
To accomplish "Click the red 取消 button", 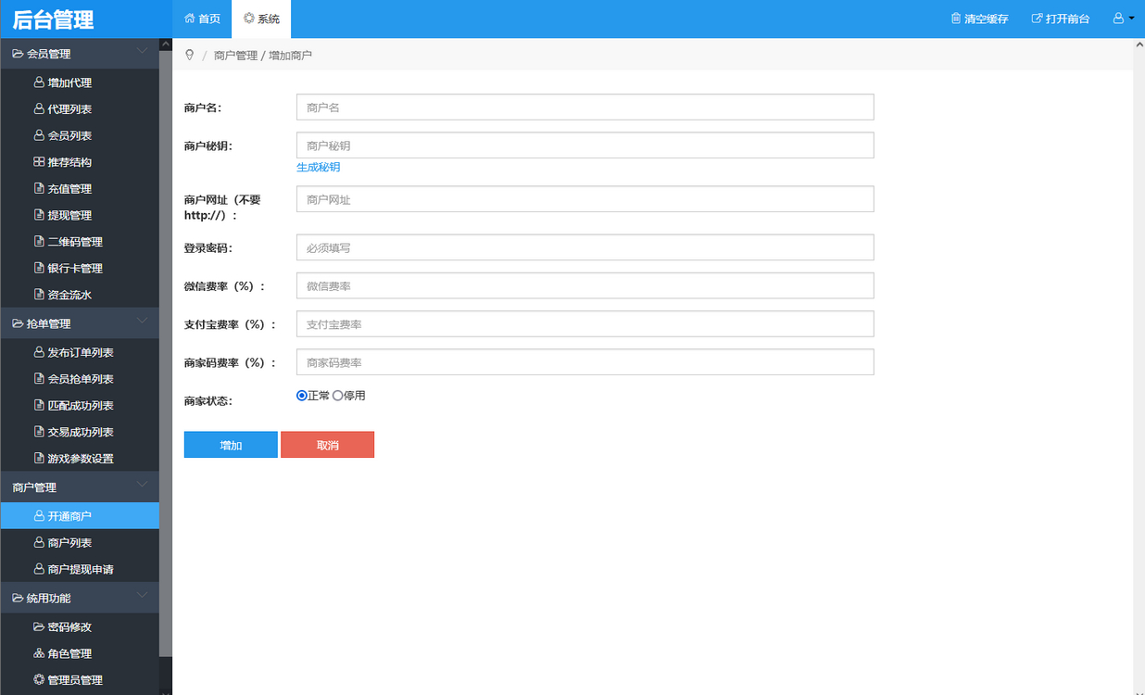I will click(x=327, y=445).
